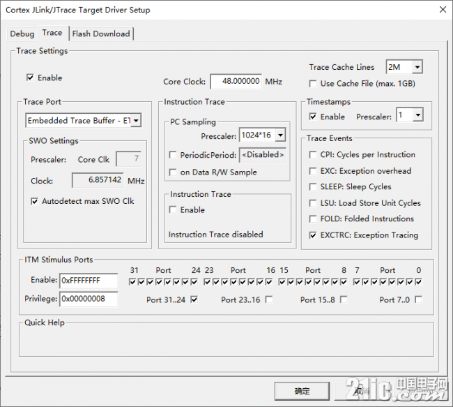
Task: Check SLEEP: Sleep Cycles
Action: pyautogui.click(x=313, y=186)
